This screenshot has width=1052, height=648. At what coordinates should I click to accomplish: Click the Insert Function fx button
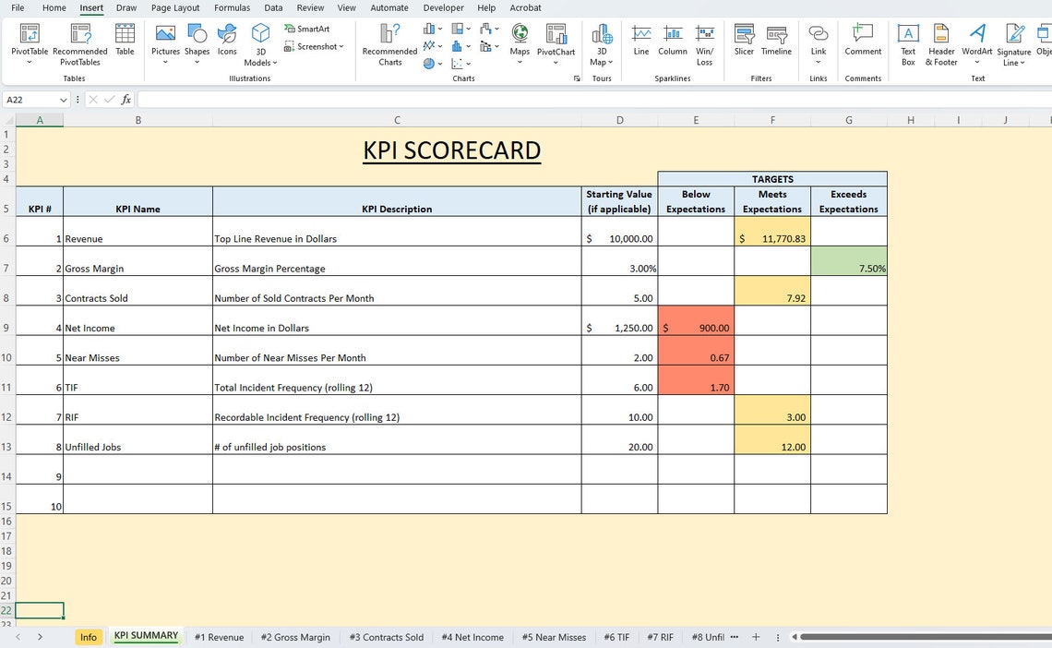[x=126, y=99]
